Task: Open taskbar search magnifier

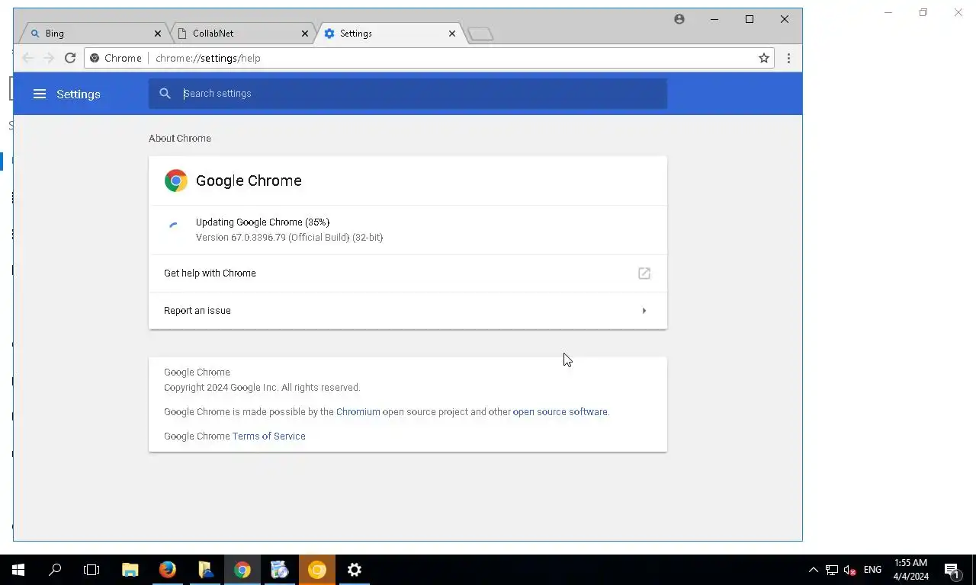Action: 55,570
